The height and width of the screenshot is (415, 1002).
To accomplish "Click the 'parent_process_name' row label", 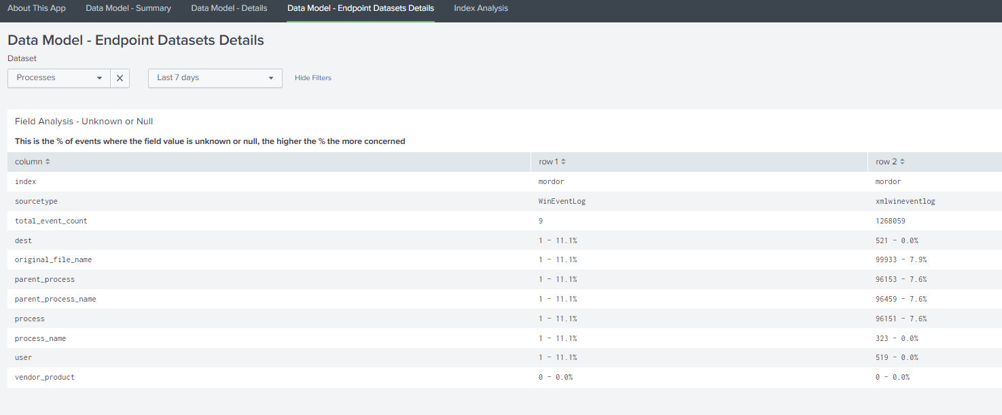I will 56,300.
